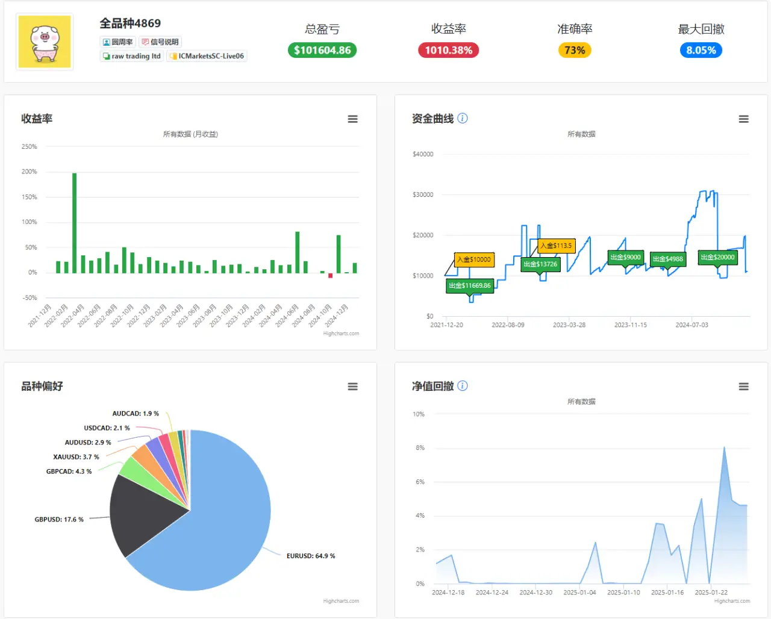Image resolution: width=771 pixels, height=619 pixels.
Task: Click the green 总盈亏 $101604.86 badge
Action: tap(322, 50)
